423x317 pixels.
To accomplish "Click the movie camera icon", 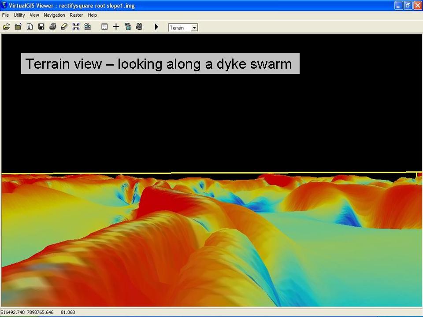I will pyautogui.click(x=139, y=27).
